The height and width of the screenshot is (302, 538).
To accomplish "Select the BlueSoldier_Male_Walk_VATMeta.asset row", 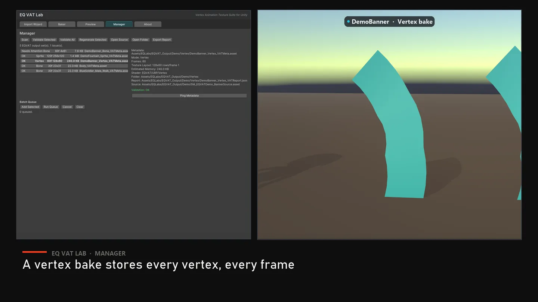I will 74,71.
